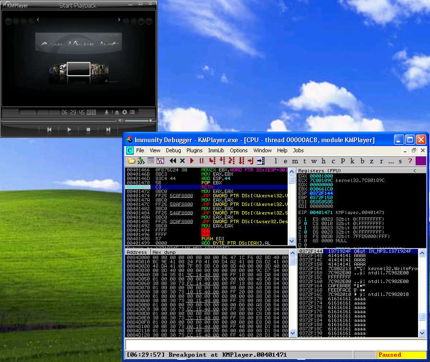
Task: Open Memory map with 'm' button
Action: [x=295, y=161]
